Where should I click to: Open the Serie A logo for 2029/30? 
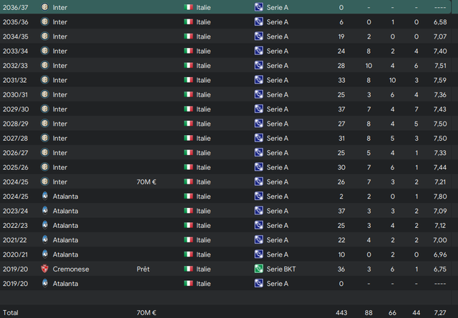pyautogui.click(x=259, y=109)
